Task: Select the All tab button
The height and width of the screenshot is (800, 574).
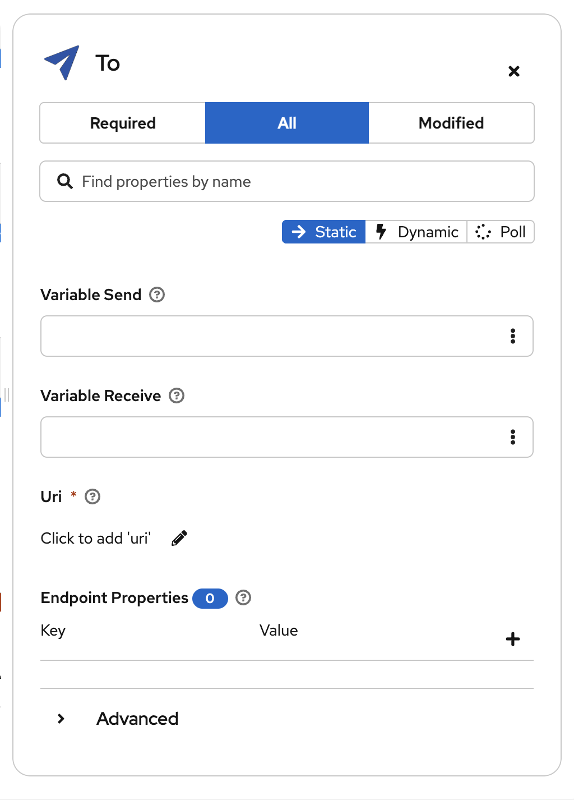Action: coord(286,123)
